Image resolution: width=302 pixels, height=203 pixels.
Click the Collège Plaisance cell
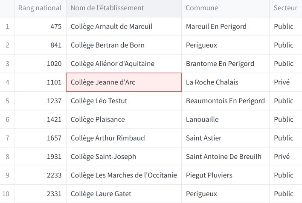pos(98,120)
